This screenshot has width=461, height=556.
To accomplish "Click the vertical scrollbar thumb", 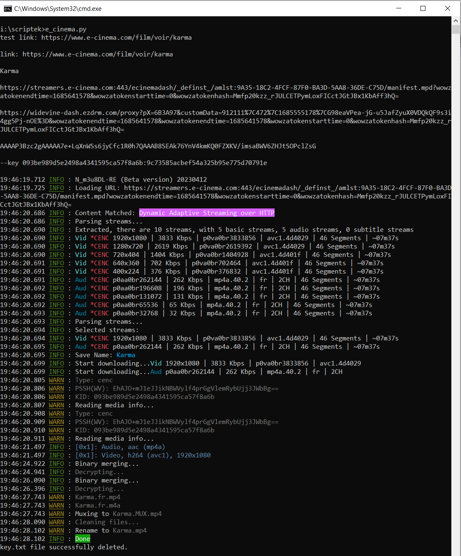I will [456, 29].
